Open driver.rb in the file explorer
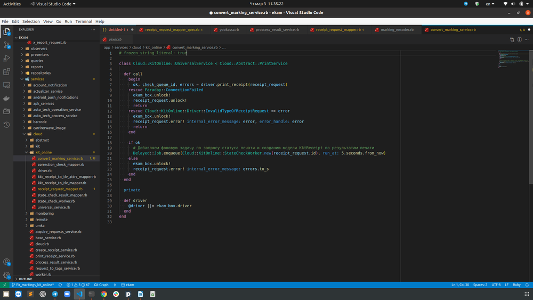Viewport: 533px width, 300px height. pos(45,171)
